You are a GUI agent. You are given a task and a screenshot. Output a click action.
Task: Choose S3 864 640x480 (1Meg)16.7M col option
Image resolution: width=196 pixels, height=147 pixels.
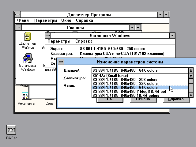click(x=140, y=92)
